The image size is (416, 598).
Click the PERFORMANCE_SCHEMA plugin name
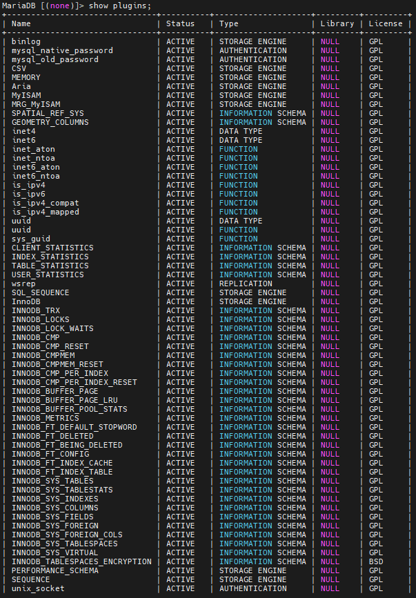pyautogui.click(x=55, y=570)
